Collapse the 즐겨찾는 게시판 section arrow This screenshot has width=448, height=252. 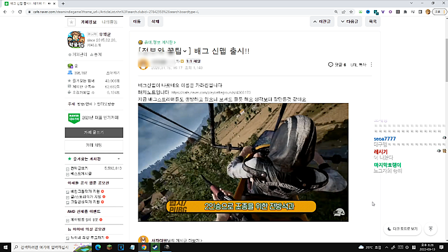(119, 159)
